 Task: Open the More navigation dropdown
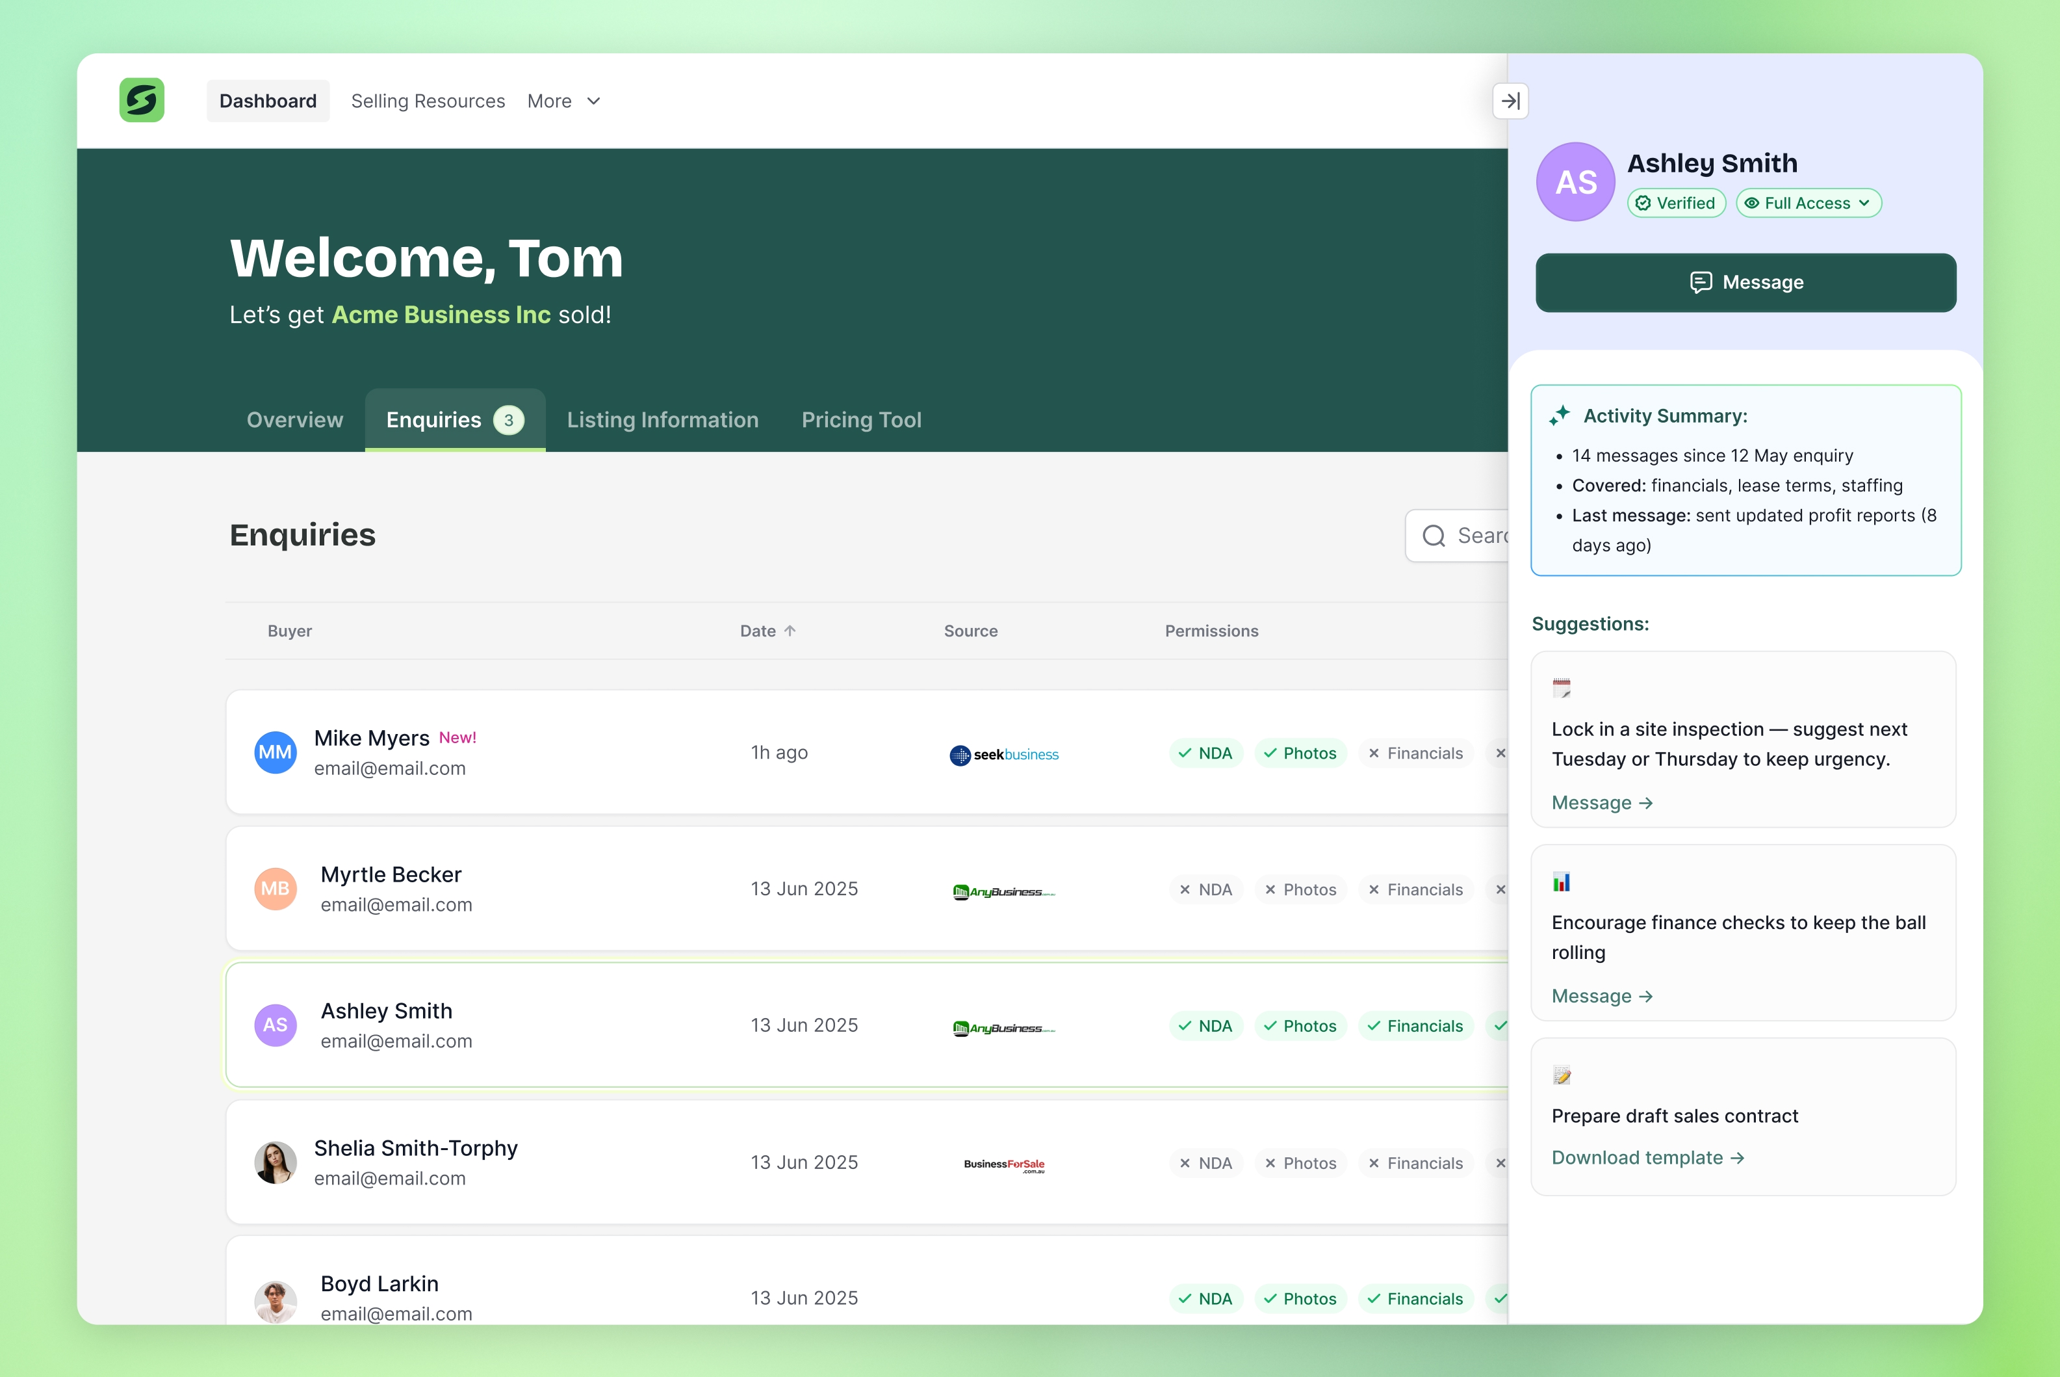(x=564, y=101)
